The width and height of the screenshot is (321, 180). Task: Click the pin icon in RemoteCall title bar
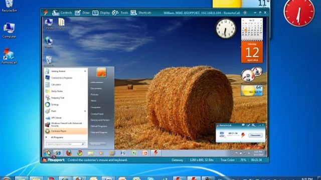pos(245,12)
